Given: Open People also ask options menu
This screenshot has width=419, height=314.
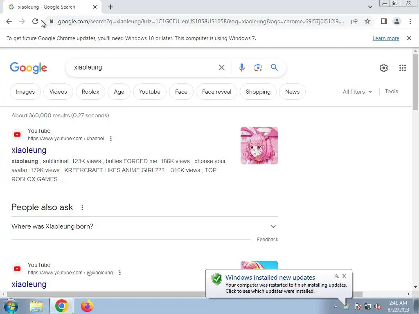Looking at the screenshot, I should [x=82, y=207].
